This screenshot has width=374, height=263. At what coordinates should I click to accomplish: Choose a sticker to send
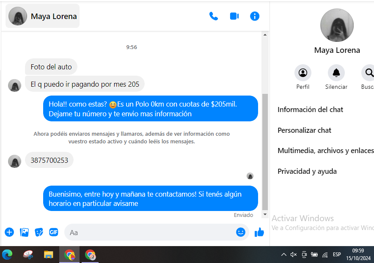tap(39, 232)
